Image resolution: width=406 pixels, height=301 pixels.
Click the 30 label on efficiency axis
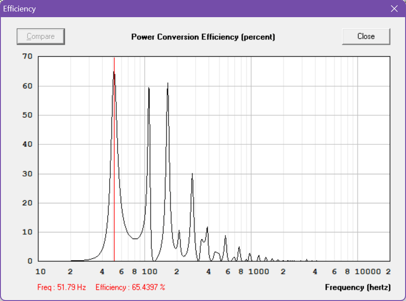(x=27, y=174)
